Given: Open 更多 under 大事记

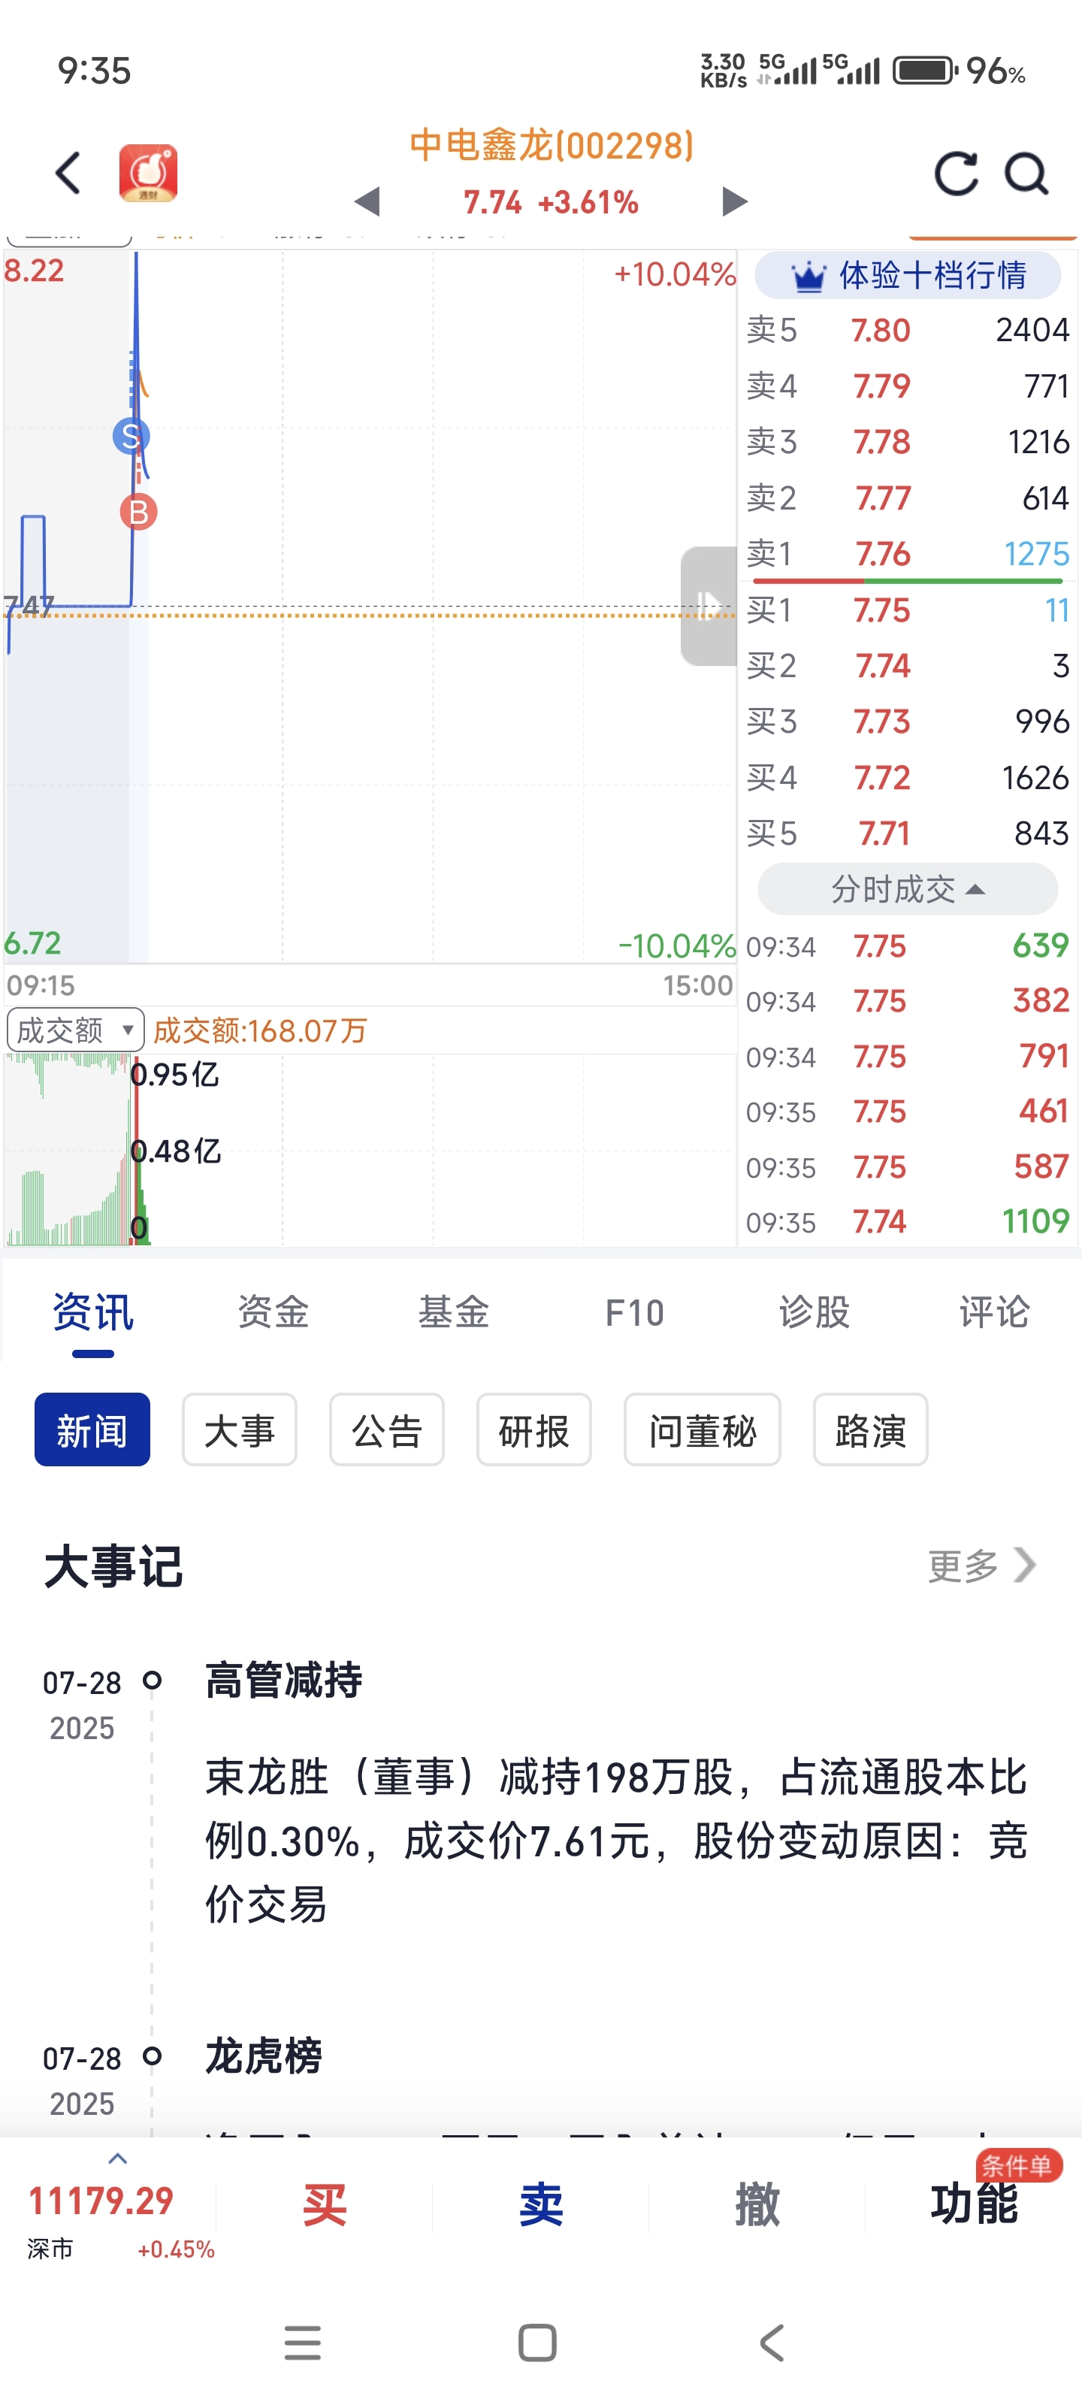Looking at the screenshot, I should click(x=982, y=1566).
